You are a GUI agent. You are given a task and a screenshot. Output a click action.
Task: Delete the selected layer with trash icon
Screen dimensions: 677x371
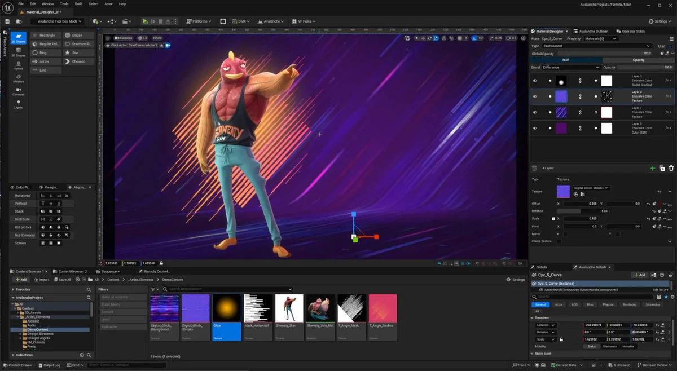pyautogui.click(x=671, y=168)
